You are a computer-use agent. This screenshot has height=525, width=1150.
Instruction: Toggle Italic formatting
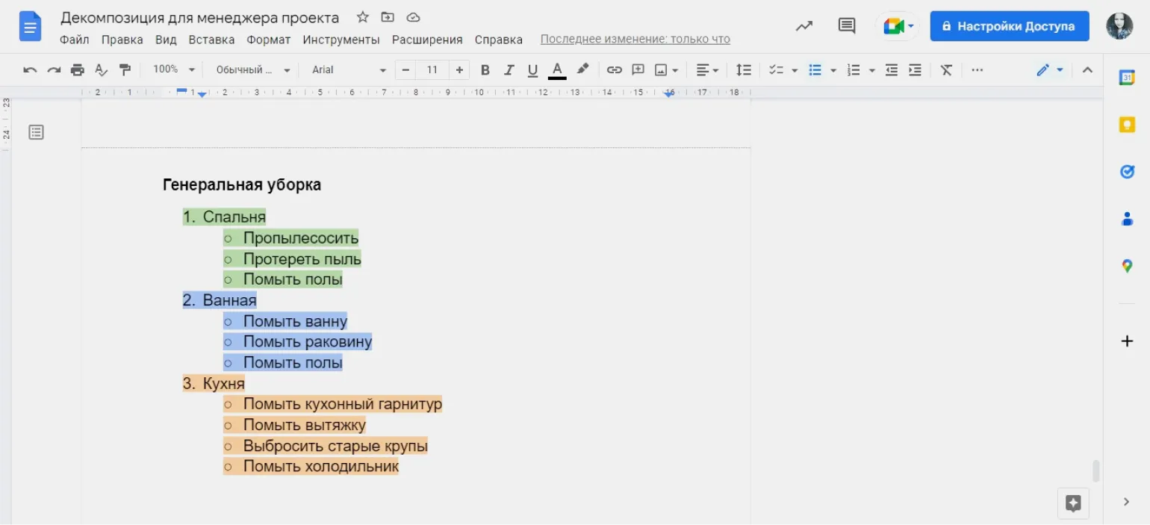click(x=509, y=70)
